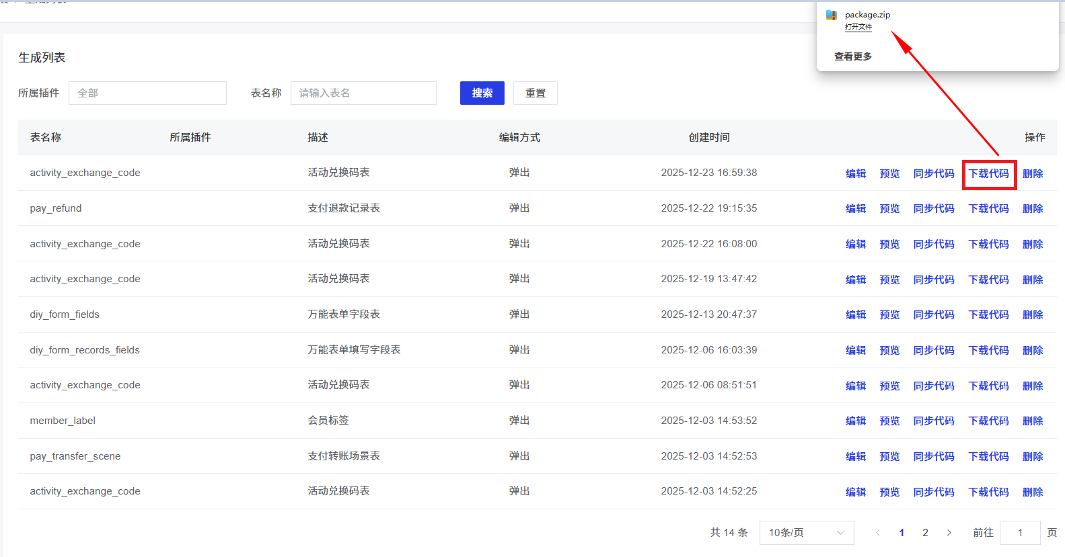Click 打开文件 link under package.zip
Image resolution: width=1065 pixels, height=557 pixels.
point(858,27)
